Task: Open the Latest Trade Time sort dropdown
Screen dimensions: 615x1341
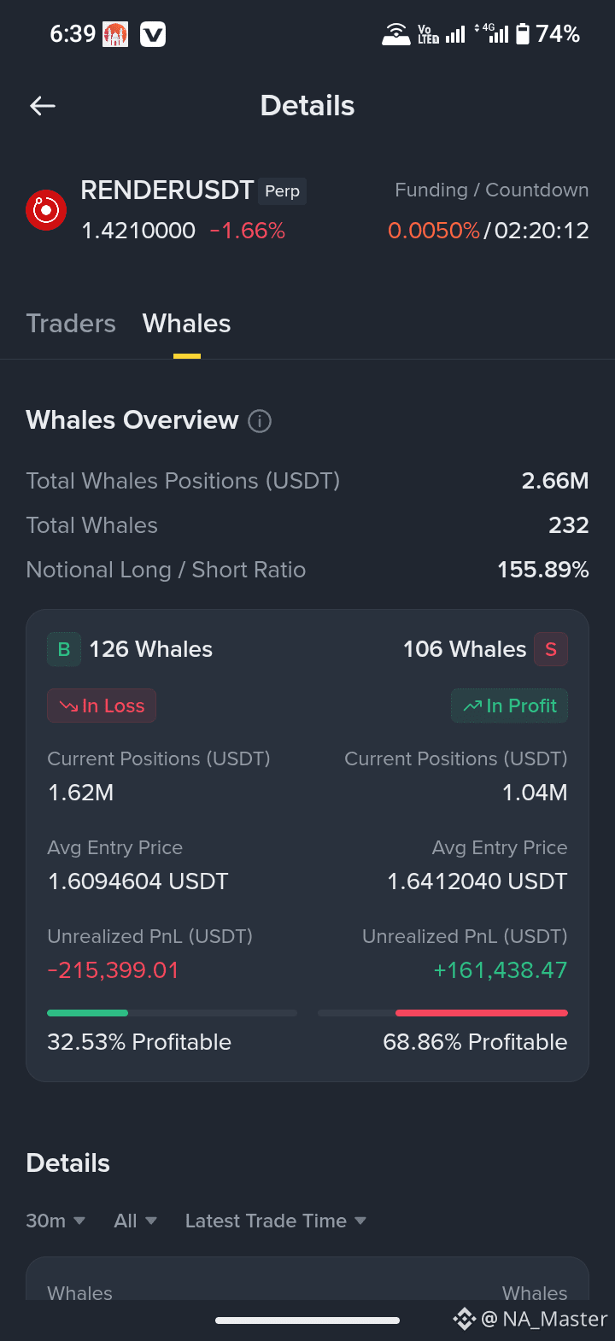Action: (276, 1221)
